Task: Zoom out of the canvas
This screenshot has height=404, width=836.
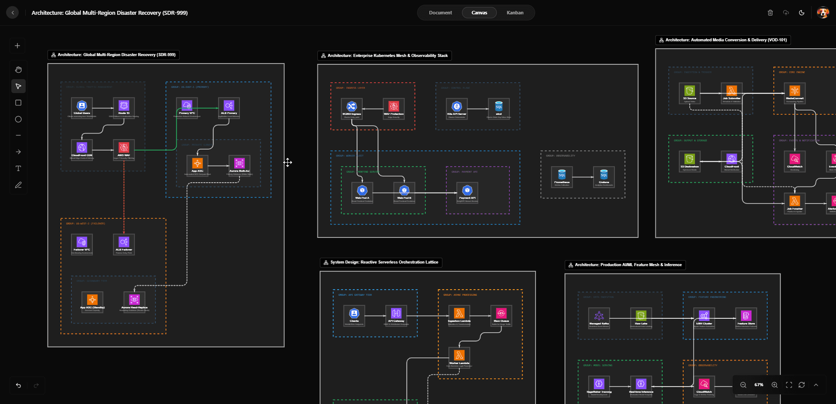Action: (743, 385)
